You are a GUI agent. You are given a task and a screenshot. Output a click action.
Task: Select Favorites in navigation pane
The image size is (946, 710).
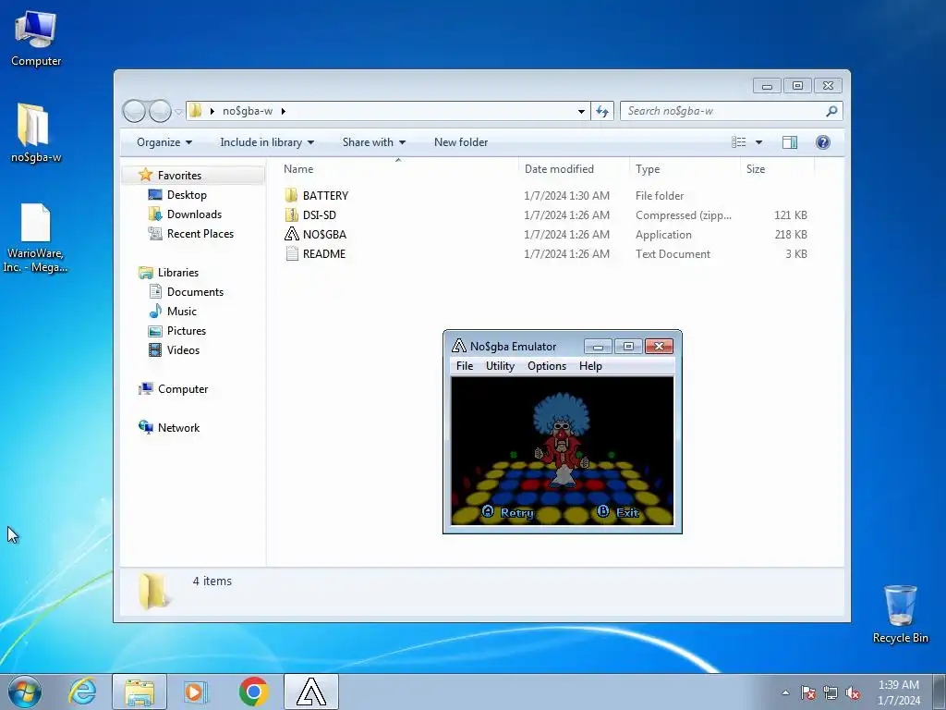click(179, 175)
